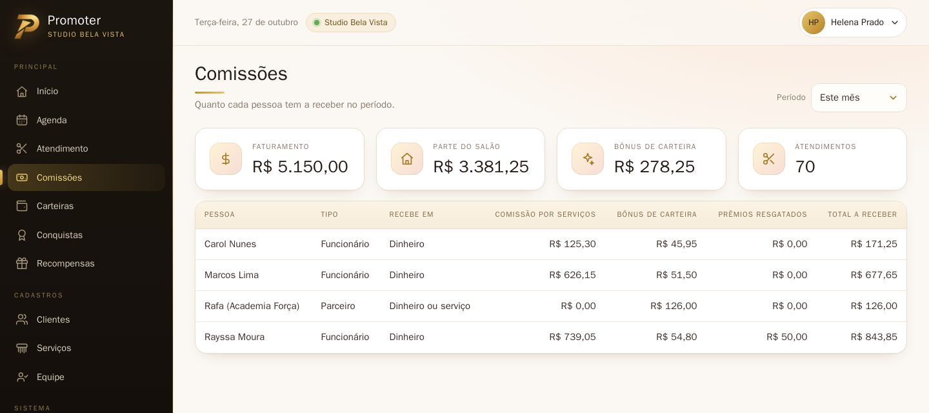Click Carol Nunes's bonus R$ 45,95
This screenshot has height=413, width=929.
pyautogui.click(x=677, y=244)
